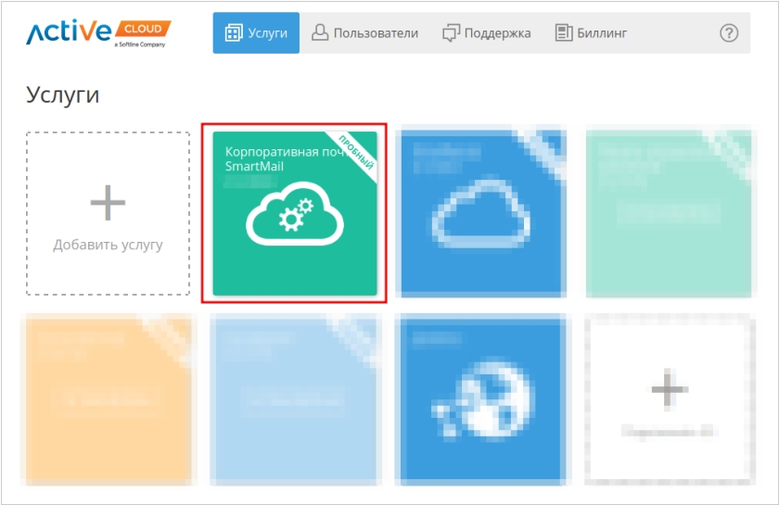Click the Услуги page heading
Screen dimensions: 779x505
tap(63, 95)
